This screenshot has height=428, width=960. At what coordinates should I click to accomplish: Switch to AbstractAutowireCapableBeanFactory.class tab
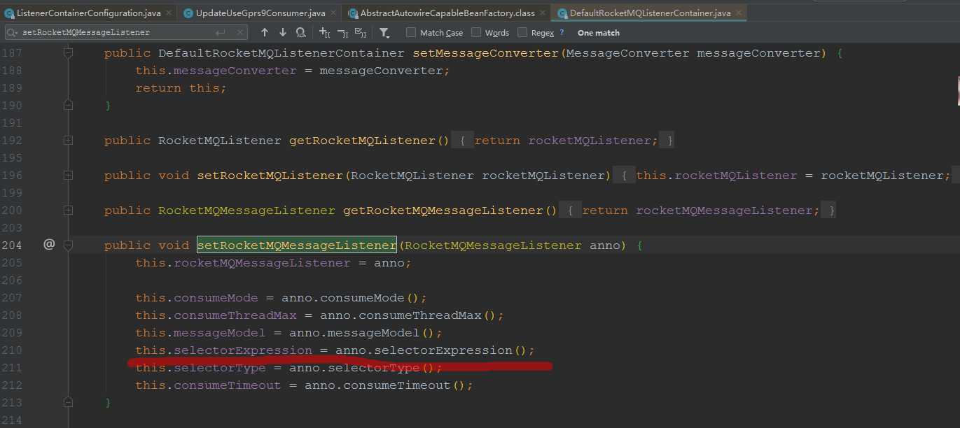(x=446, y=13)
